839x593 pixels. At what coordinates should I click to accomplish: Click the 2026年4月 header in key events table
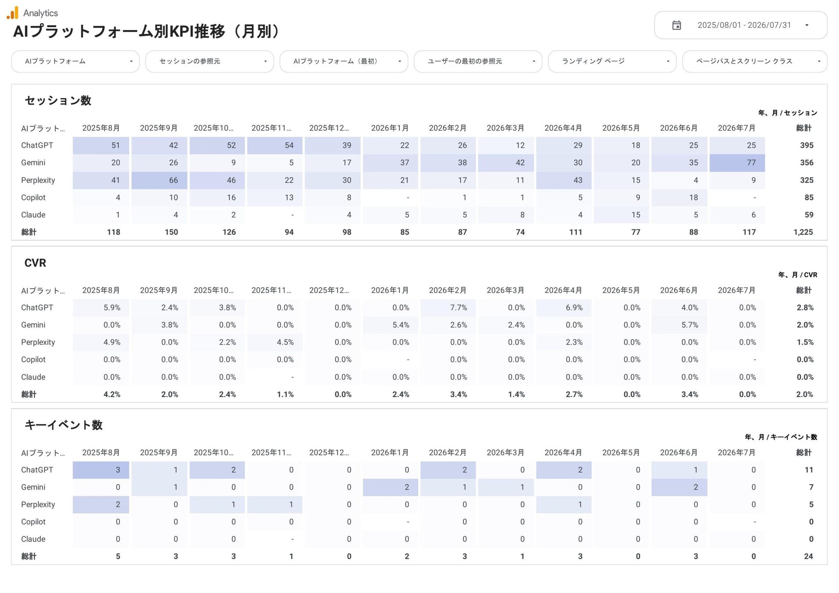[563, 453]
